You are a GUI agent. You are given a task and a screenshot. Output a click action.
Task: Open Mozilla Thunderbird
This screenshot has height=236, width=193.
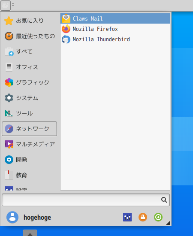(x=115, y=39)
